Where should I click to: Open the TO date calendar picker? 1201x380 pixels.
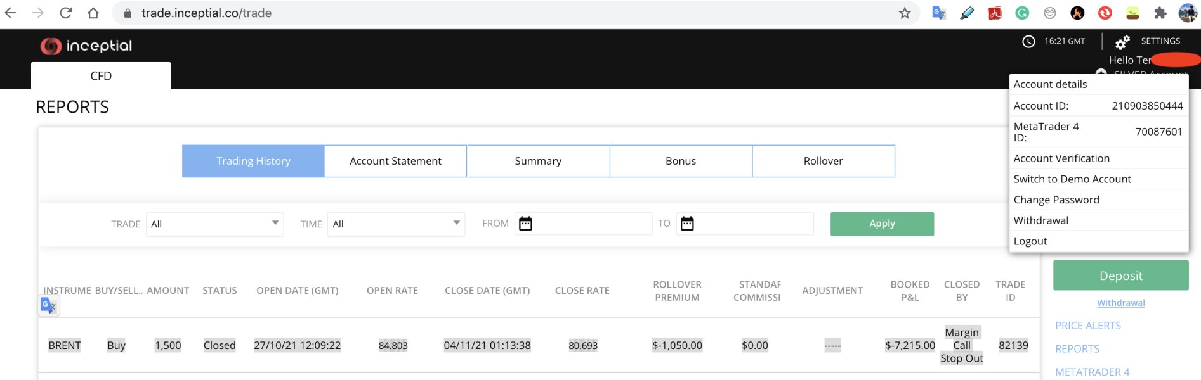(687, 224)
